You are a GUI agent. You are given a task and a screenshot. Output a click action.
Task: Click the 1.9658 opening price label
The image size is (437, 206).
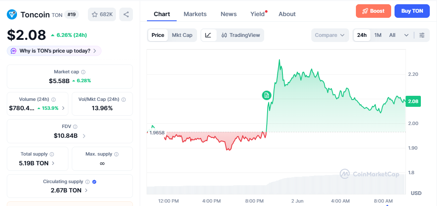(x=157, y=133)
